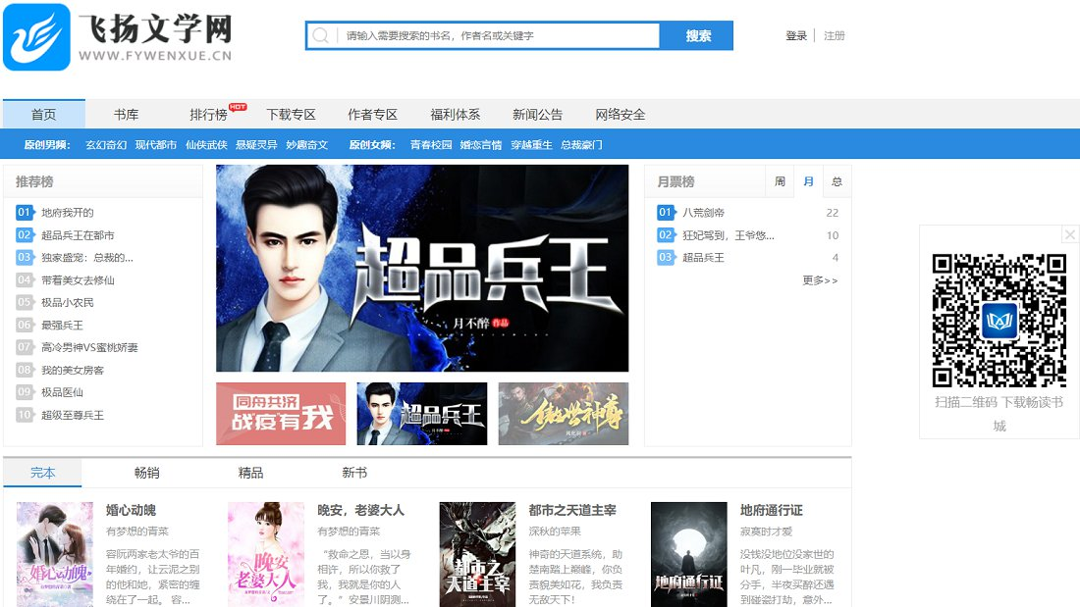1080x607 pixels.
Task: Focus the book search input field
Action: tap(499, 36)
